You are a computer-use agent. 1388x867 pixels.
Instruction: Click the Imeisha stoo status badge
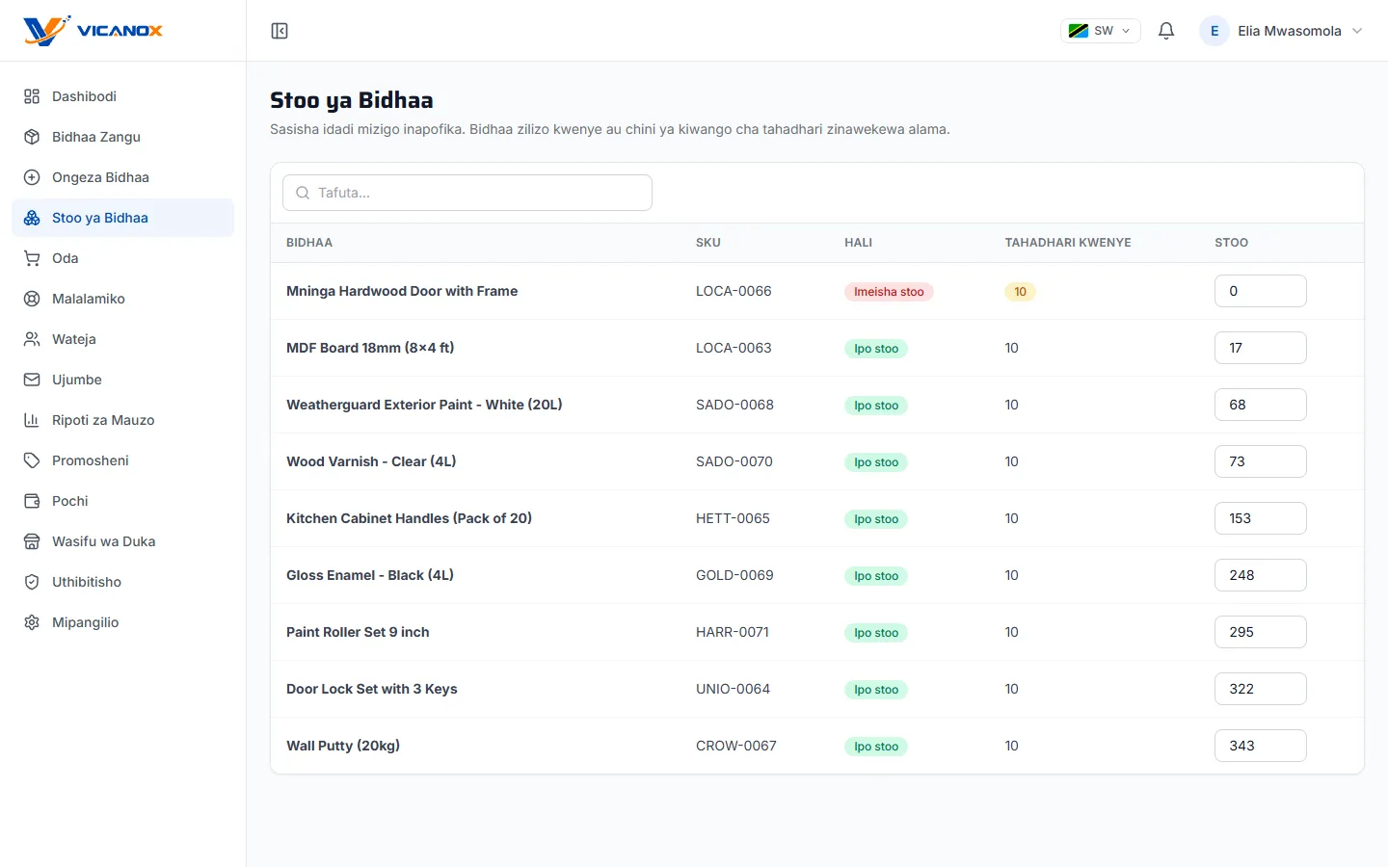[889, 292]
